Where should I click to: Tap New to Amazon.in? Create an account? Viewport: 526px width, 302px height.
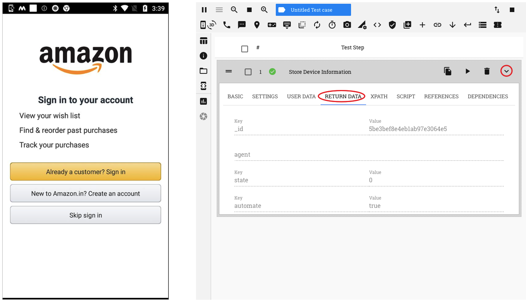coord(86,194)
